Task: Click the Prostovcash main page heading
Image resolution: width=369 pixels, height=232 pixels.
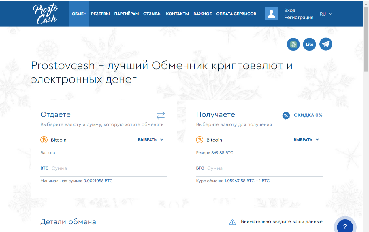Action: click(162, 73)
